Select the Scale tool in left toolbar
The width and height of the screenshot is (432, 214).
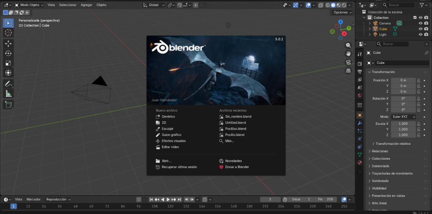coord(8,63)
